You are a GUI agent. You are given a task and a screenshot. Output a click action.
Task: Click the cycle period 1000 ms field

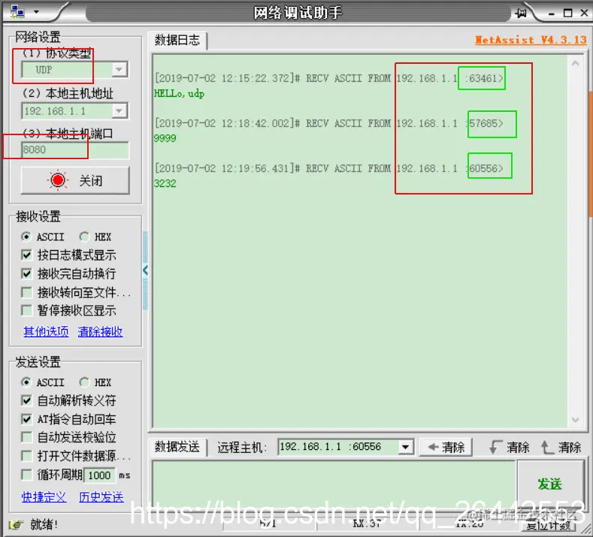(99, 475)
